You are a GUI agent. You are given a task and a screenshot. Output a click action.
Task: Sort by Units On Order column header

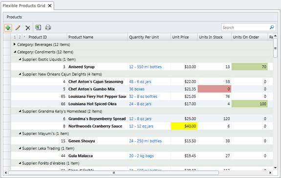click(x=250, y=37)
